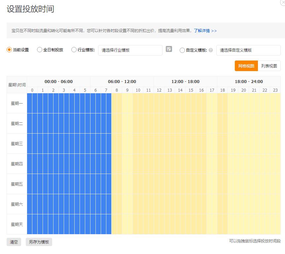The height and width of the screenshot is (254, 285).
Task: Click the 荐 recommended template badge icon
Action: click(169, 49)
